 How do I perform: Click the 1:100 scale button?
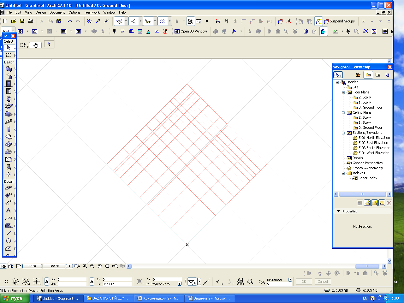tap(32, 266)
